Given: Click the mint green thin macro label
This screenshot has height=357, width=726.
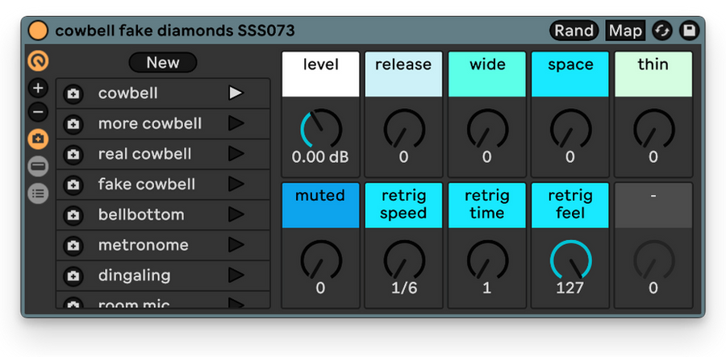Looking at the screenshot, I should 653,74.
